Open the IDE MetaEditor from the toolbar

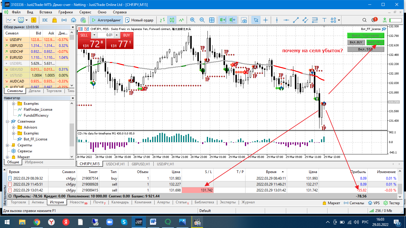point(45,20)
